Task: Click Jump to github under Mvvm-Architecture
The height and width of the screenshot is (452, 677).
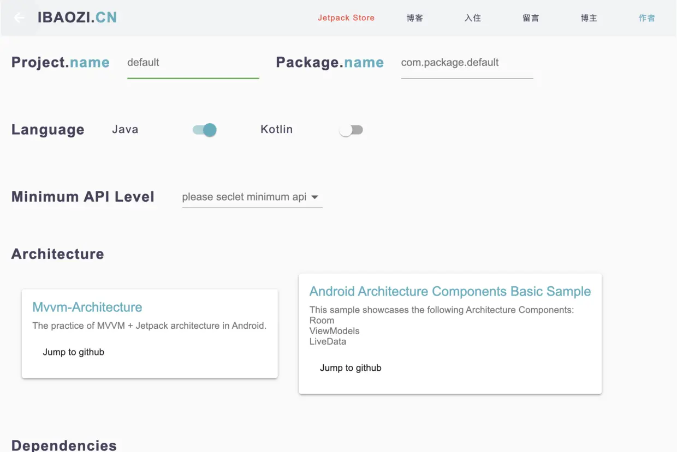Action: (x=74, y=352)
